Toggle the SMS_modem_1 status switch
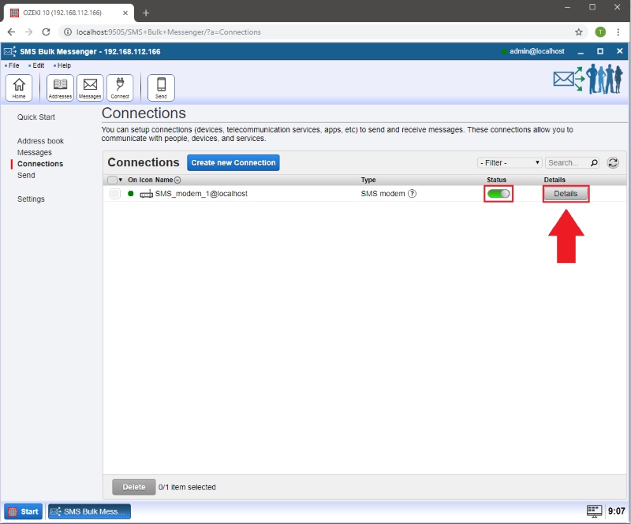631x524 pixels. tap(498, 194)
